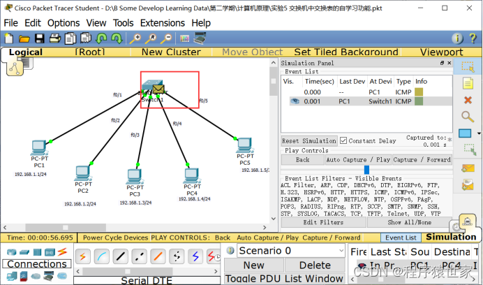This screenshot has width=483, height=285.
Task: Open help with the question mark icon
Action: pos(473,38)
